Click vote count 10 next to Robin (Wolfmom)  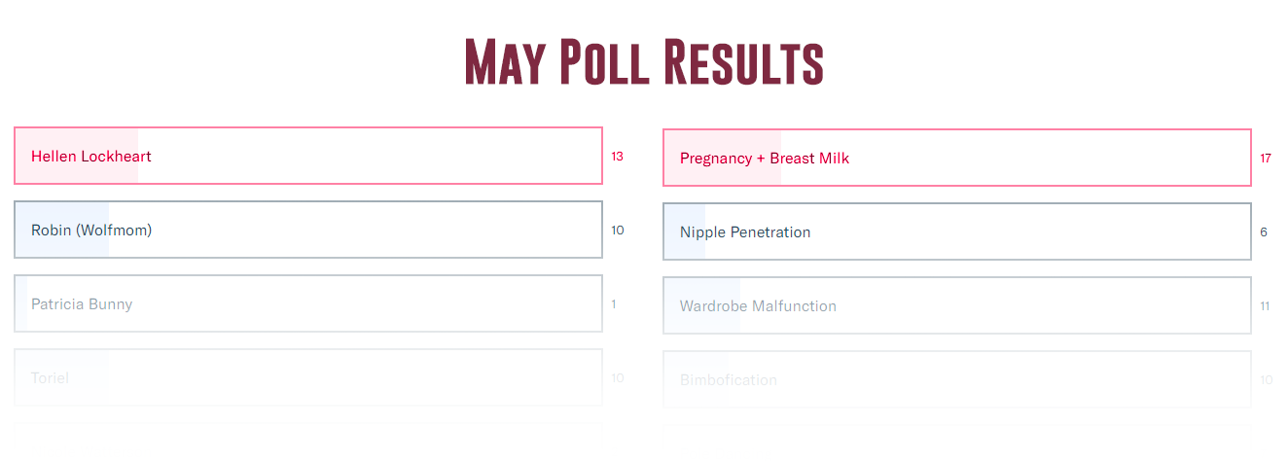[617, 230]
